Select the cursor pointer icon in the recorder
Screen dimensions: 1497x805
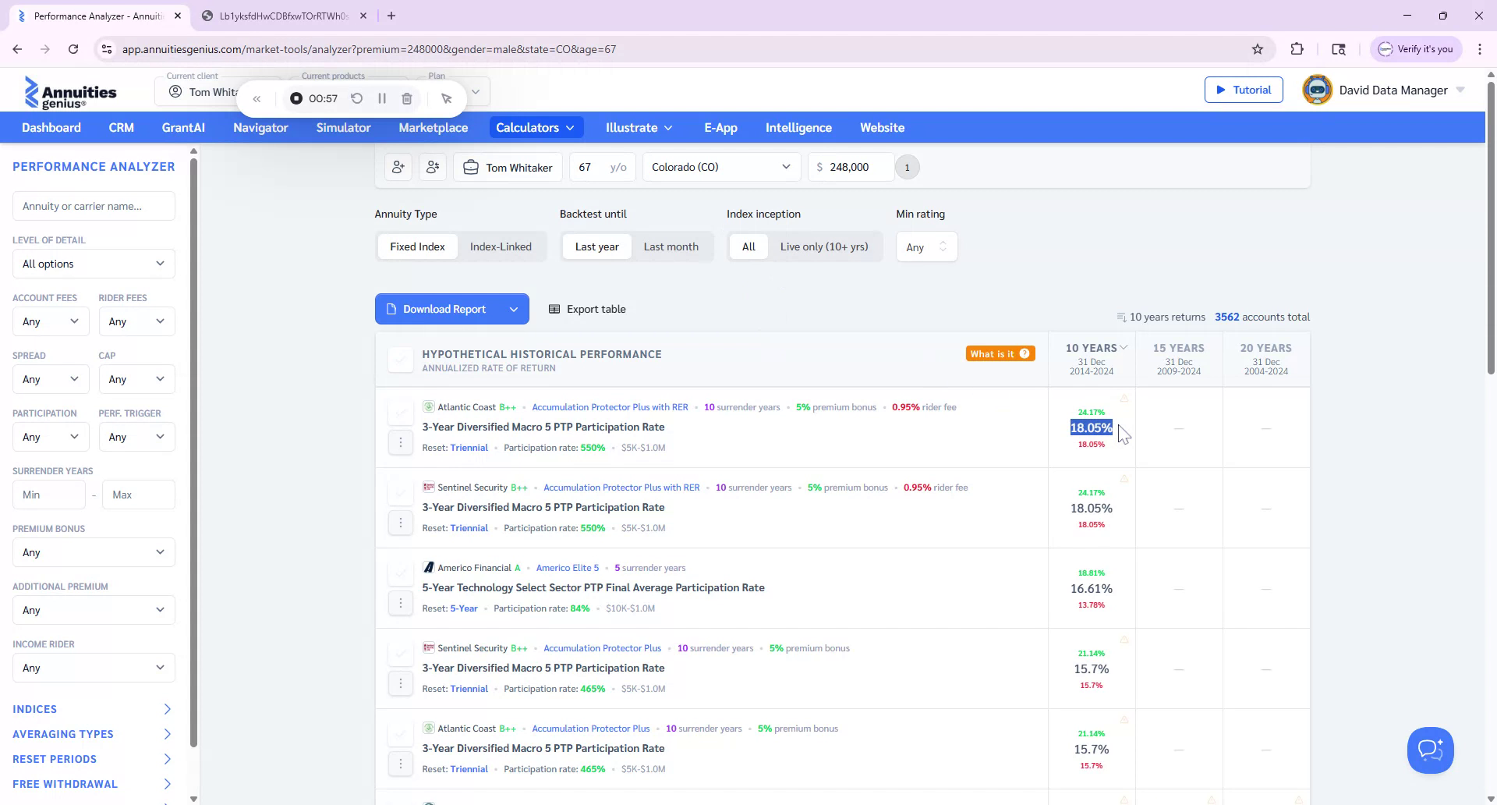click(447, 98)
